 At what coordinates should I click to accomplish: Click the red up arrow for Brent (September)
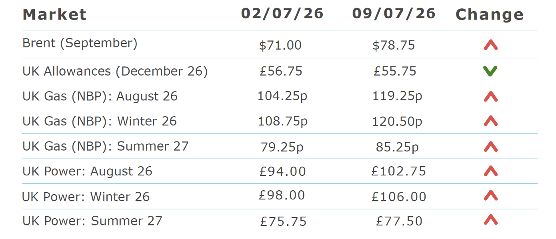pos(490,46)
